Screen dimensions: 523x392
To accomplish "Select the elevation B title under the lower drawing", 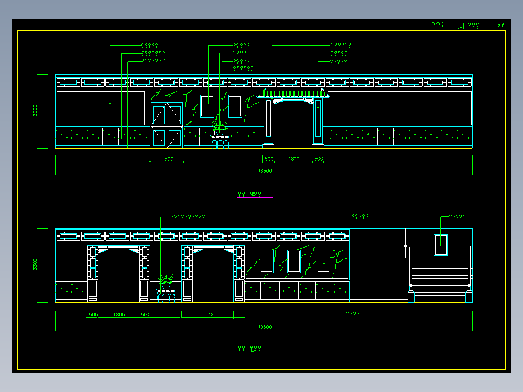I will (249, 349).
